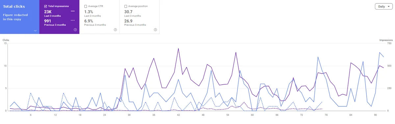The height and width of the screenshot is (124, 395).
Task: Enable the Average CTR checkbox
Action: pyautogui.click(x=86, y=6)
